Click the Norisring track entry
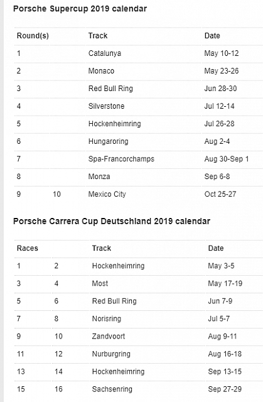This screenshot has width=263, height=402. click(x=107, y=318)
